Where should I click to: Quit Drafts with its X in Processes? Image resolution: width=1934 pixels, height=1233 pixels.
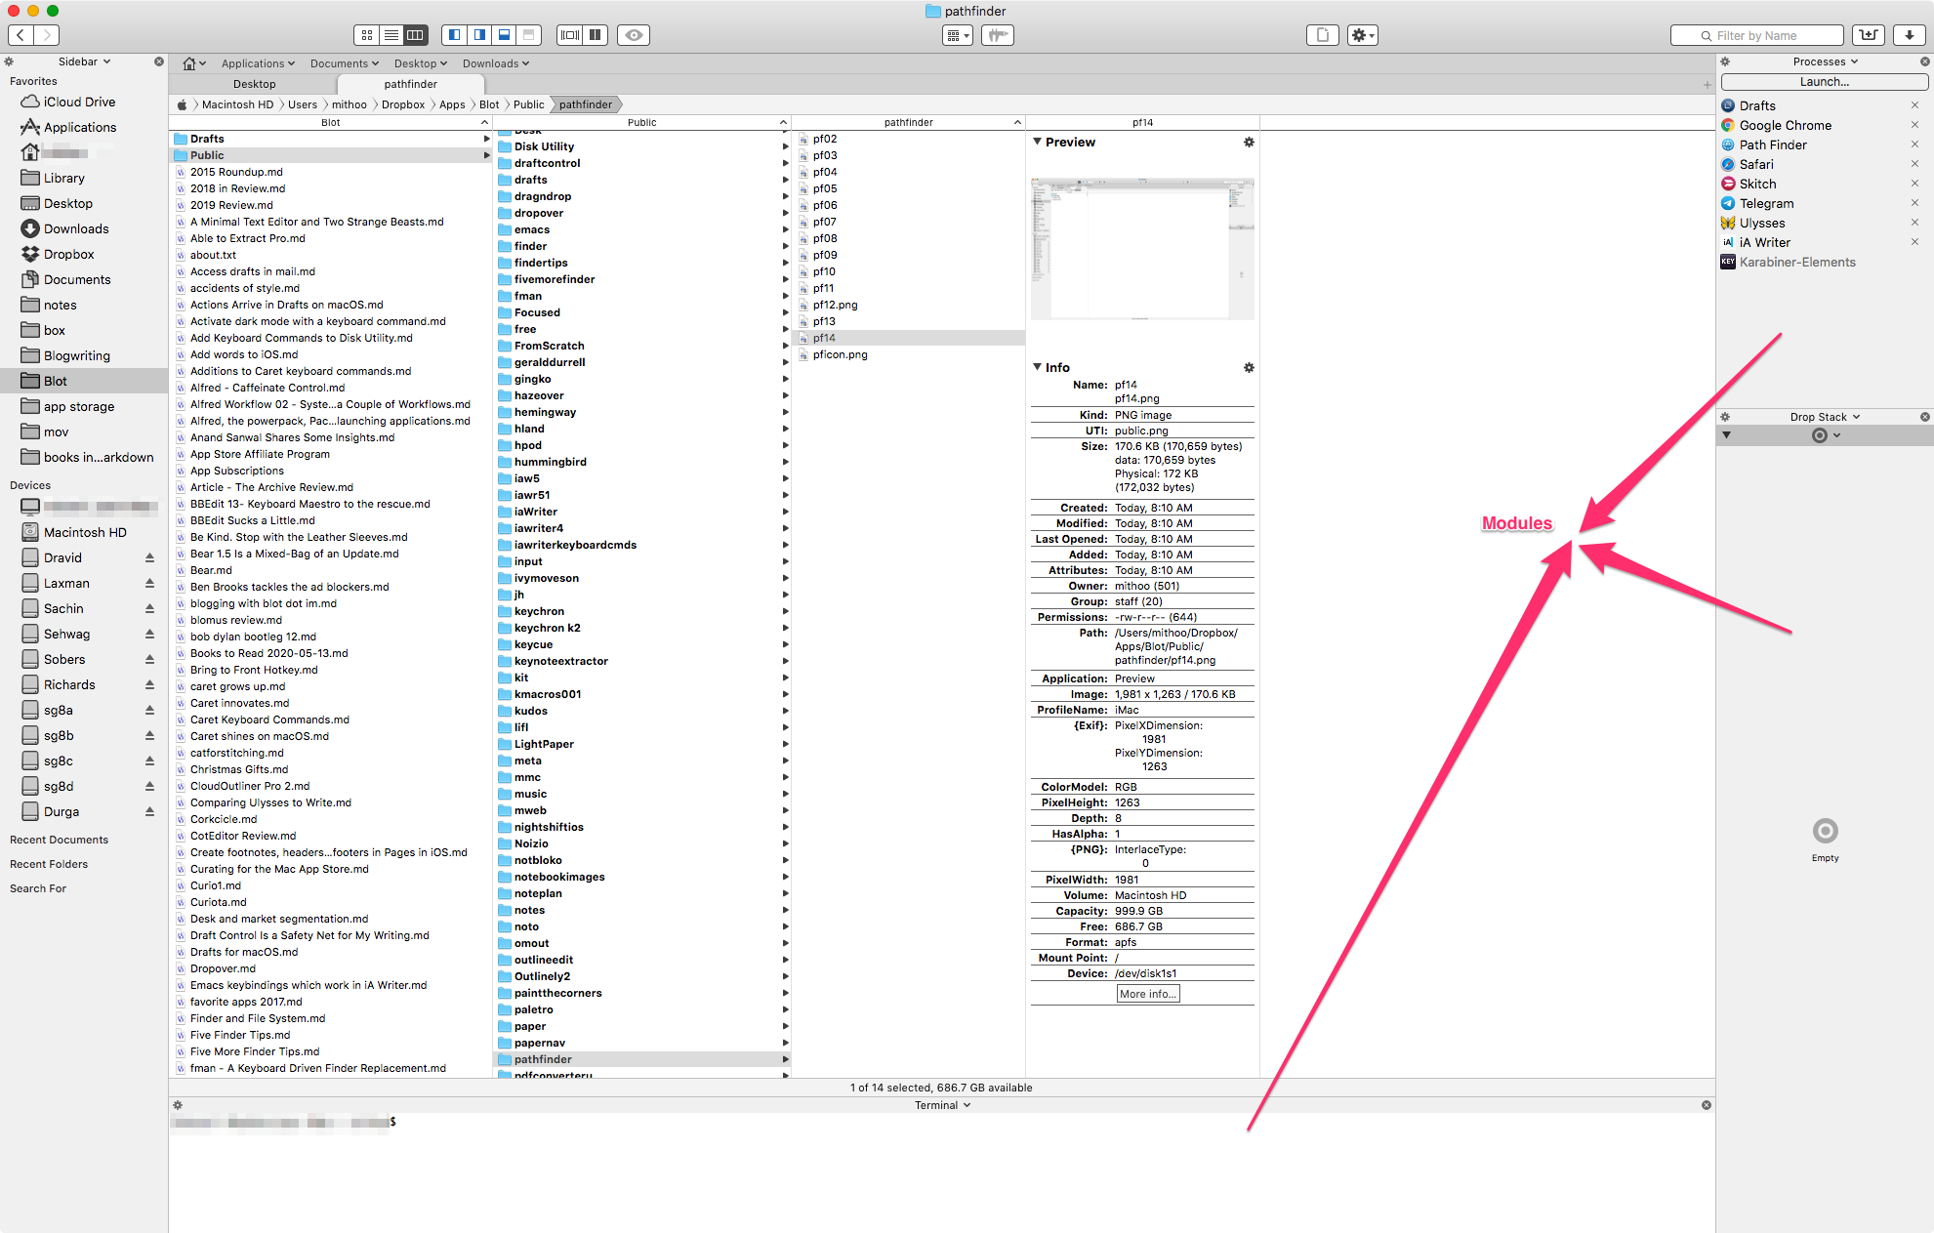1913,105
